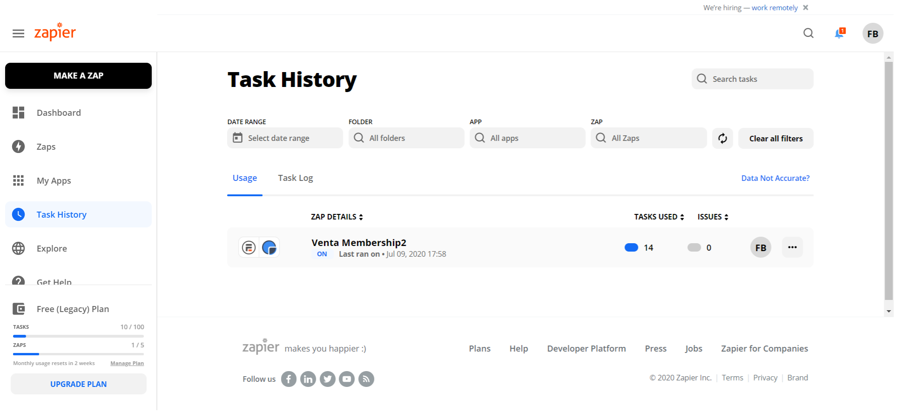899x419 pixels.
Task: Click Clear all filters
Action: 776,138
